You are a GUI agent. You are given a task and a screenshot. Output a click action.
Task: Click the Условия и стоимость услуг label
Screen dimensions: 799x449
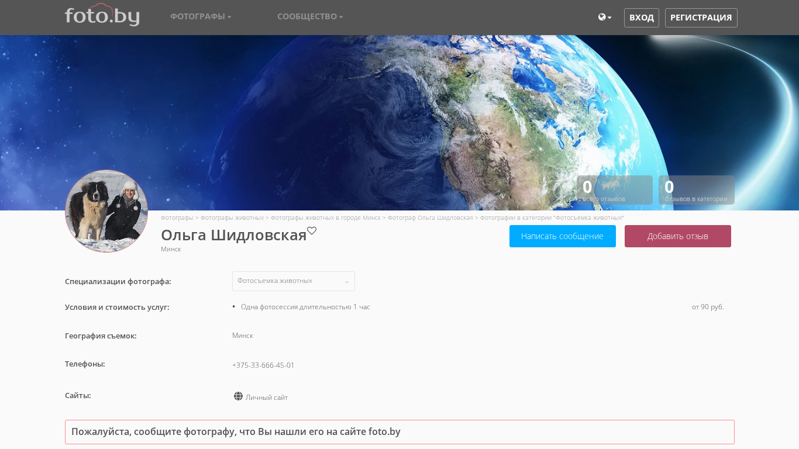[x=117, y=307]
